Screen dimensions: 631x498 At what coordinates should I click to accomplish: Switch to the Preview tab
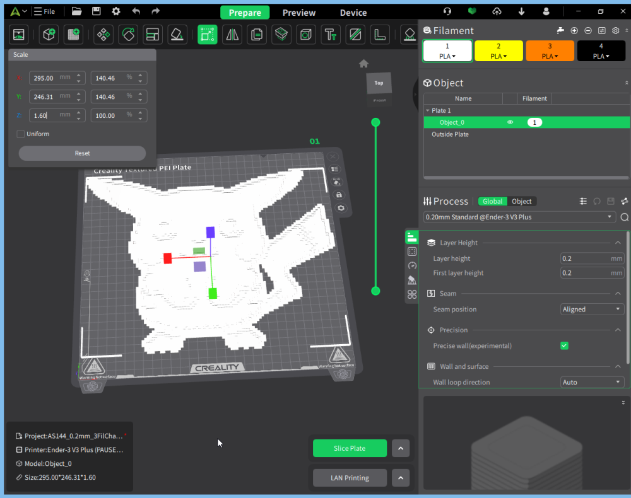click(x=299, y=13)
